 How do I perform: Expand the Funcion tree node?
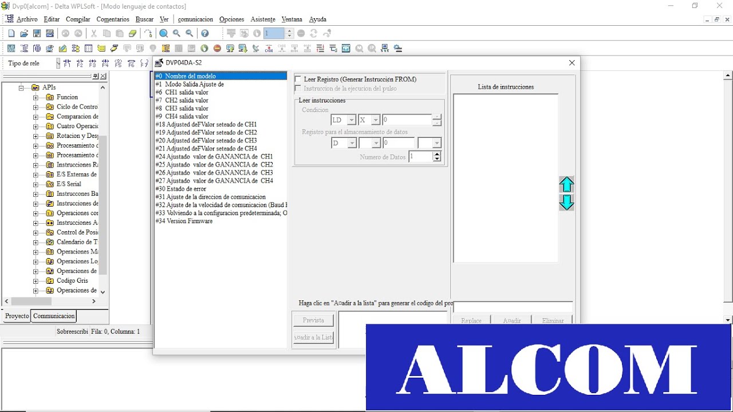[x=36, y=97]
